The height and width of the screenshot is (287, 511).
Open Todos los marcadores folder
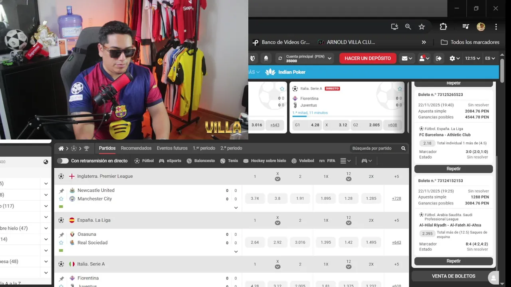[470, 42]
